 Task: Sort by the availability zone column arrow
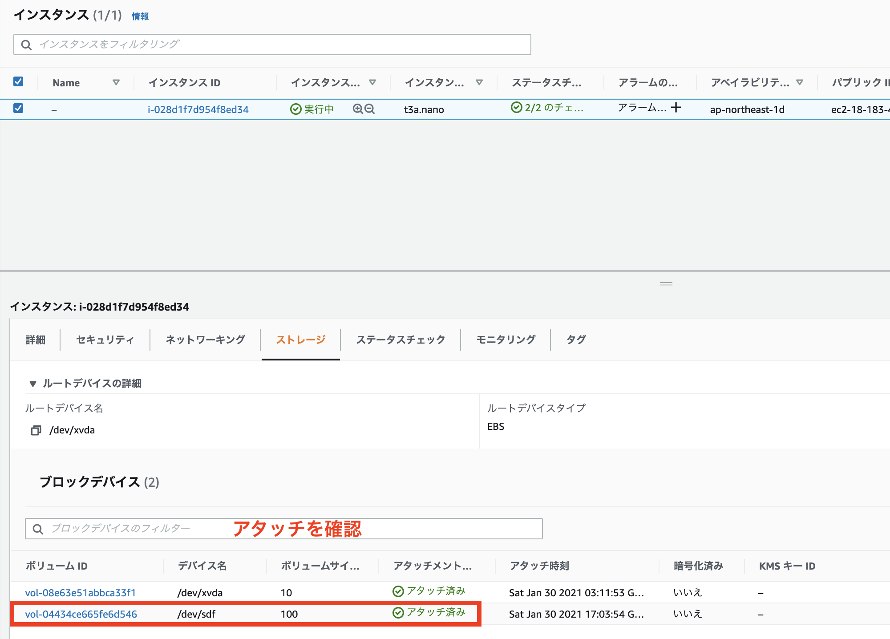[800, 82]
